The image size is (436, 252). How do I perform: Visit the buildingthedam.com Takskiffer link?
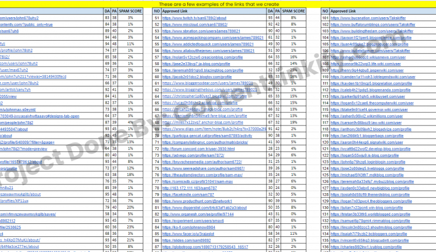[x=371, y=31]
